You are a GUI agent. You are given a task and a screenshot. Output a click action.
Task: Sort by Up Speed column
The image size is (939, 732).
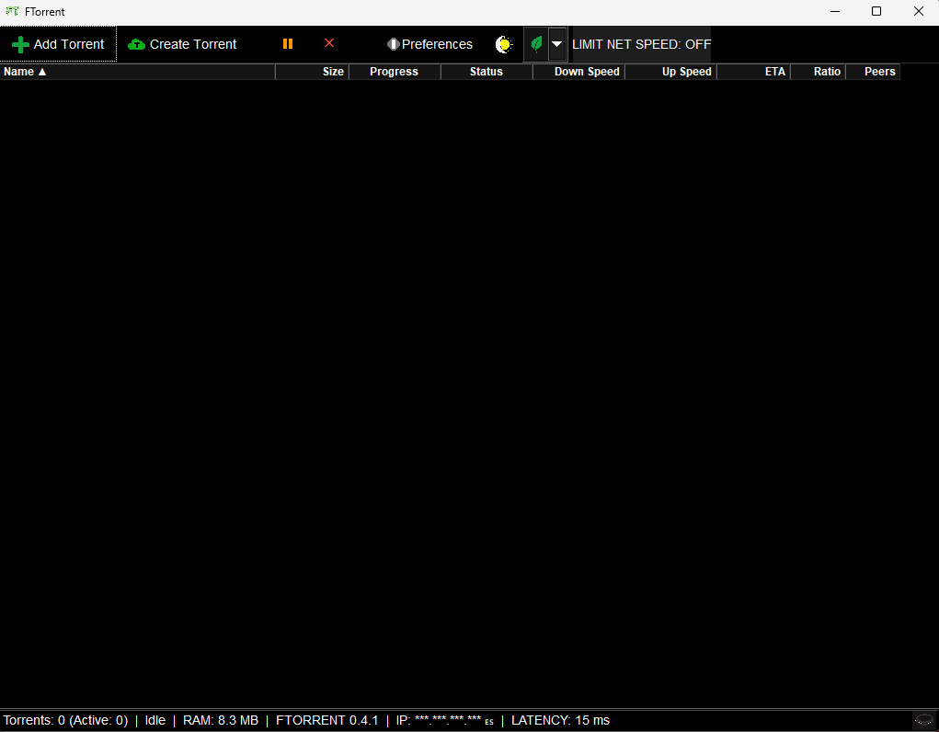click(x=670, y=72)
